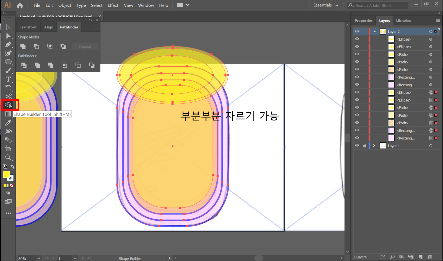This screenshot has width=443, height=261.
Task: Hide the topmost Ellipse sublayer
Action: tap(357, 39)
